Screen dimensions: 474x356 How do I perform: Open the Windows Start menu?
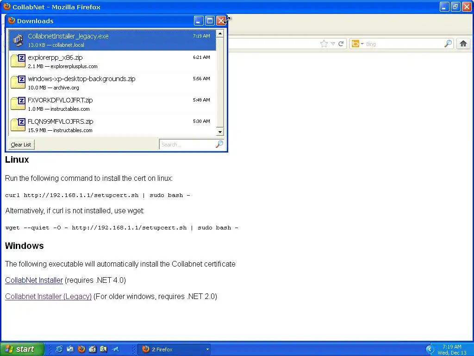point(22,349)
